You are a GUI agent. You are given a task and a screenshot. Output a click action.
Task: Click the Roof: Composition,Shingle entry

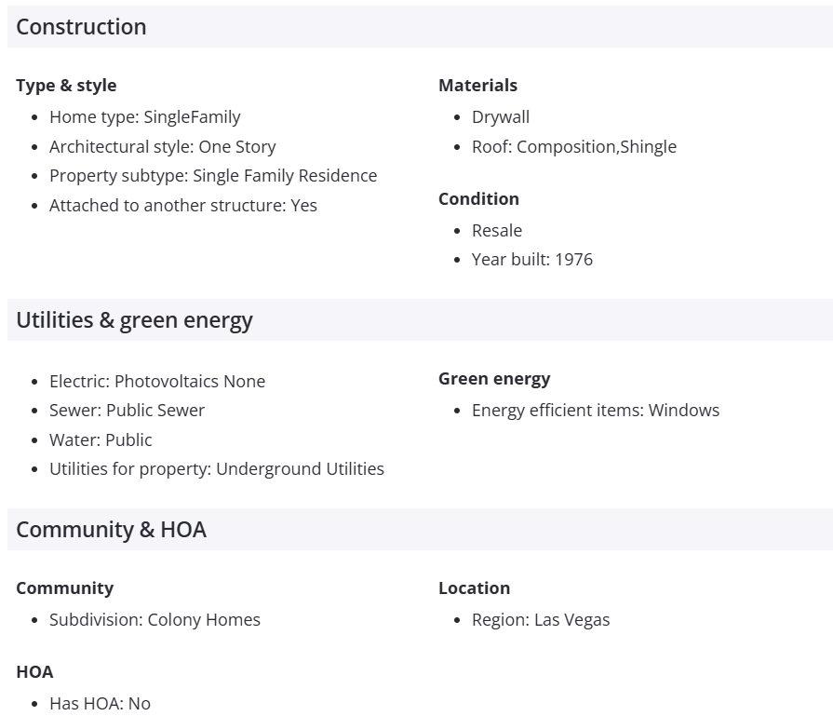click(573, 147)
